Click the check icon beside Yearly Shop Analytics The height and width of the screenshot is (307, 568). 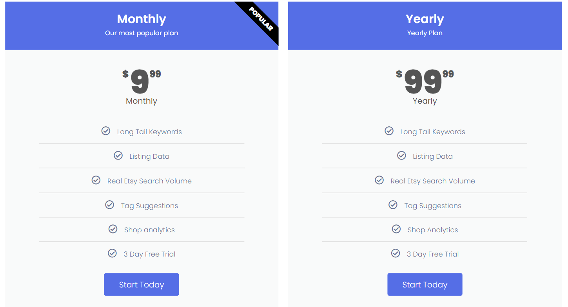396,229
